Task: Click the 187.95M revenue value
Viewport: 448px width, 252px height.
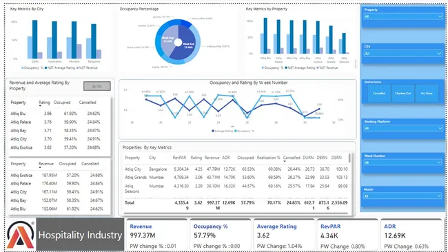Action: pos(50,176)
